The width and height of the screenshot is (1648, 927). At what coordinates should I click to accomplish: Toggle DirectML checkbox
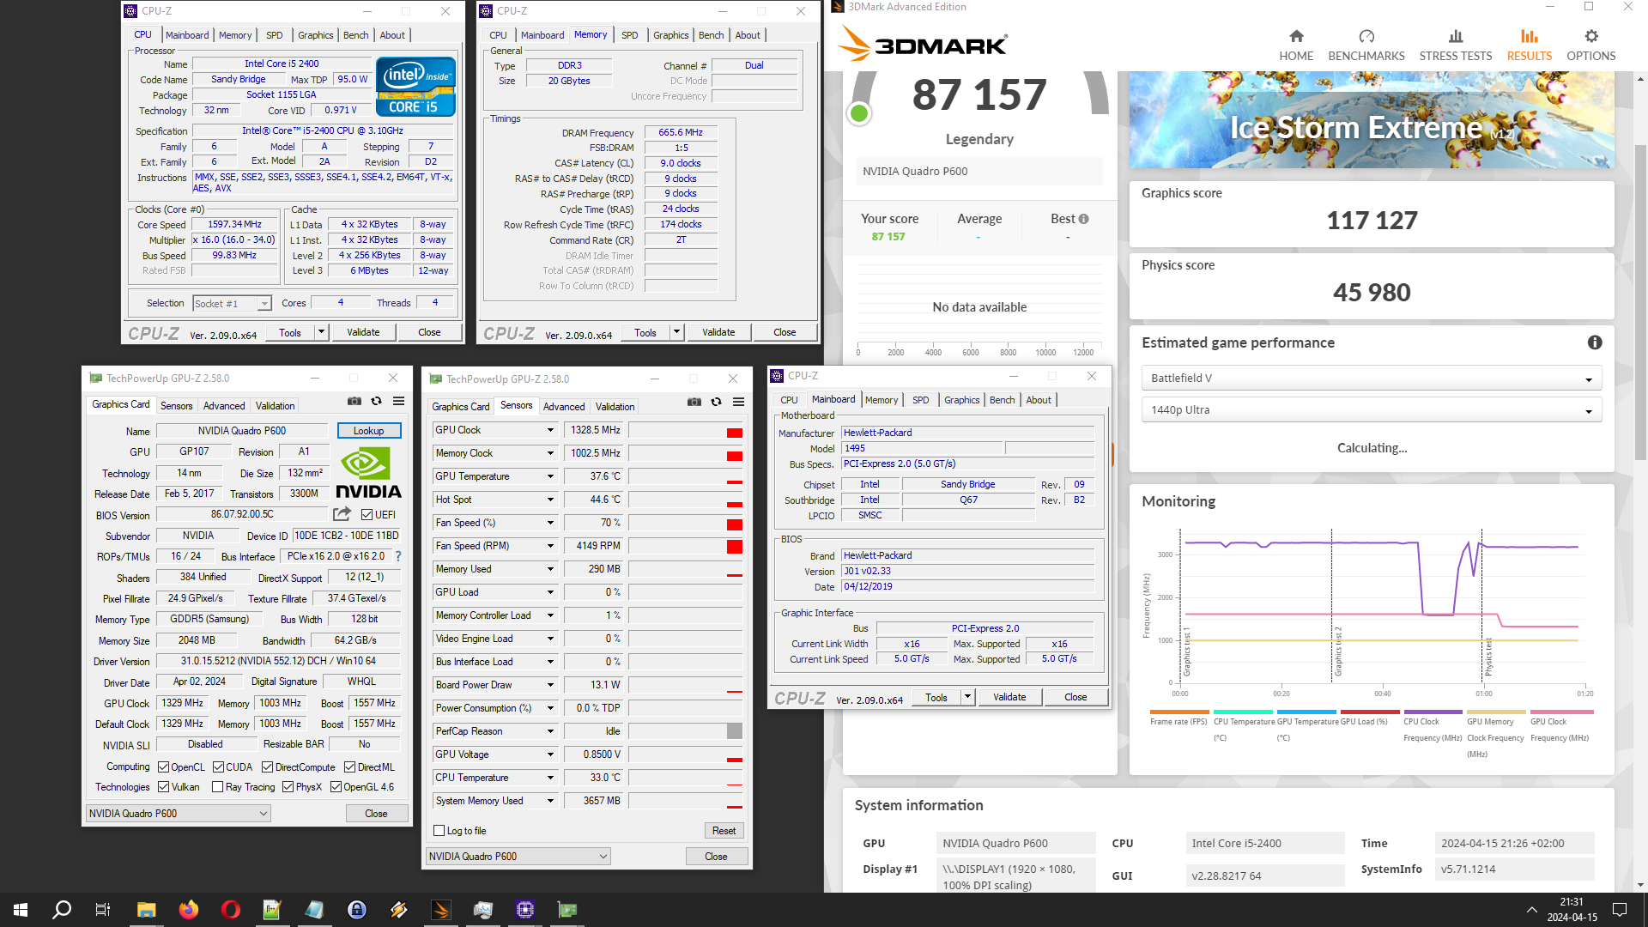pyautogui.click(x=350, y=767)
